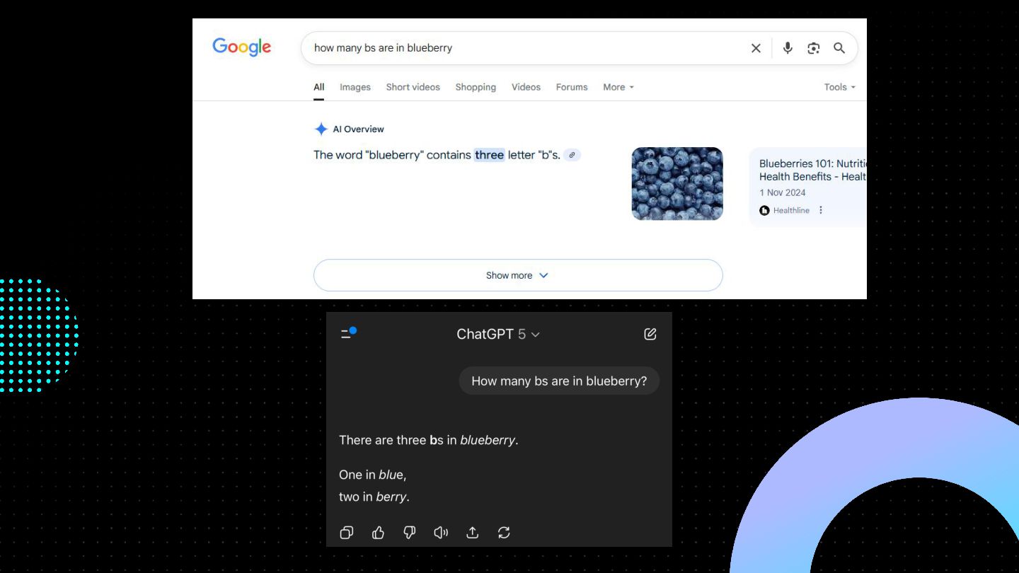Share the ChatGPT response

click(x=473, y=533)
